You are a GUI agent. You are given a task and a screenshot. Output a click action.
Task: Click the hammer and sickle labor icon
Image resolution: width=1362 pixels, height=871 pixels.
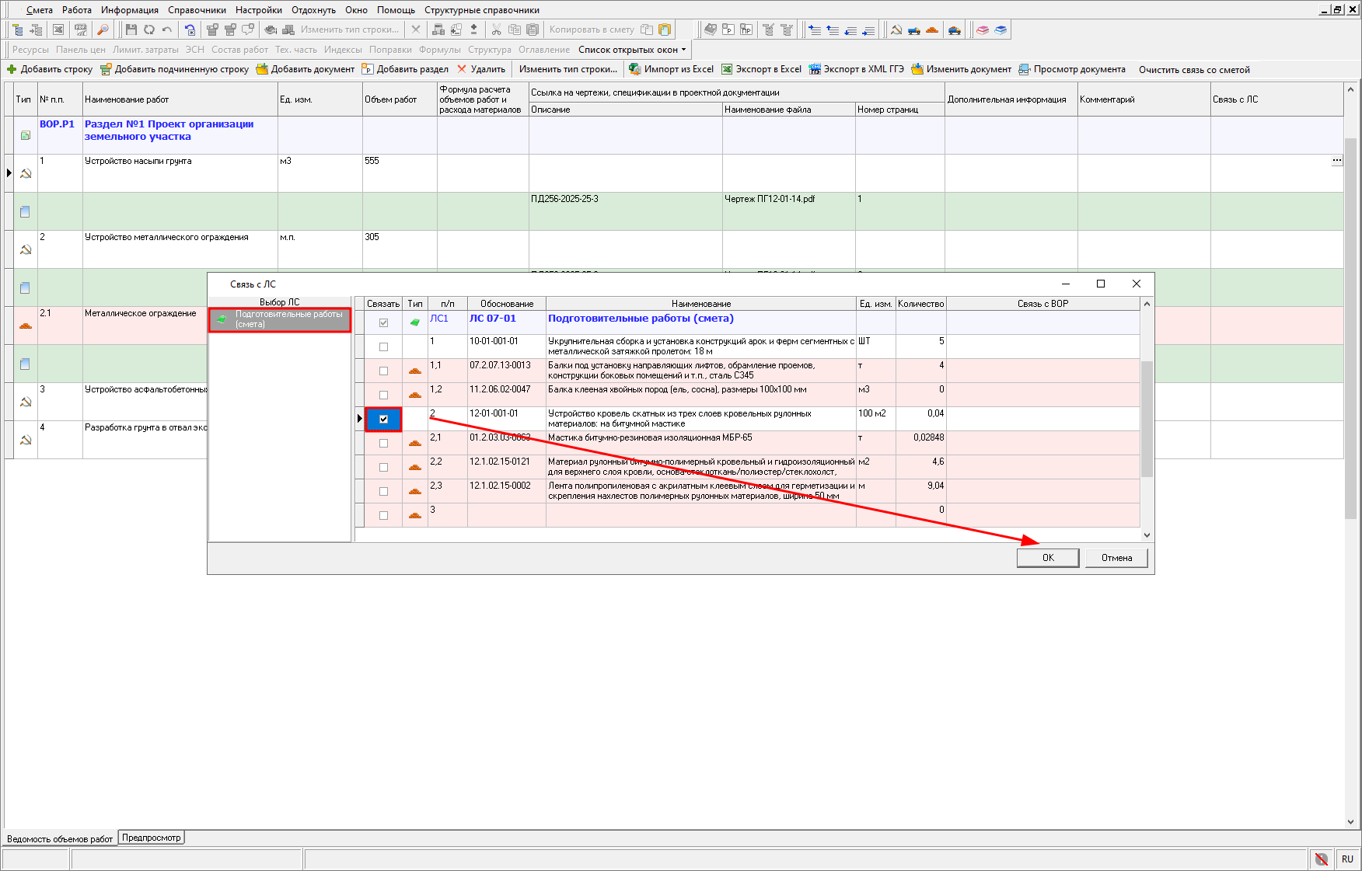point(896,30)
